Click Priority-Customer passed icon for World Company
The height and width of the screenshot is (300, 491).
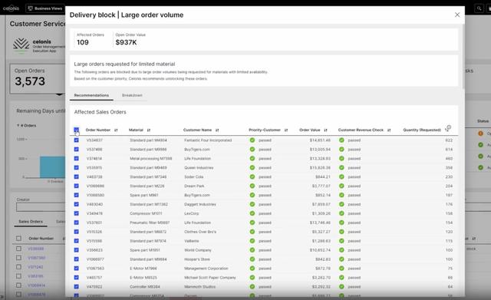point(252,250)
